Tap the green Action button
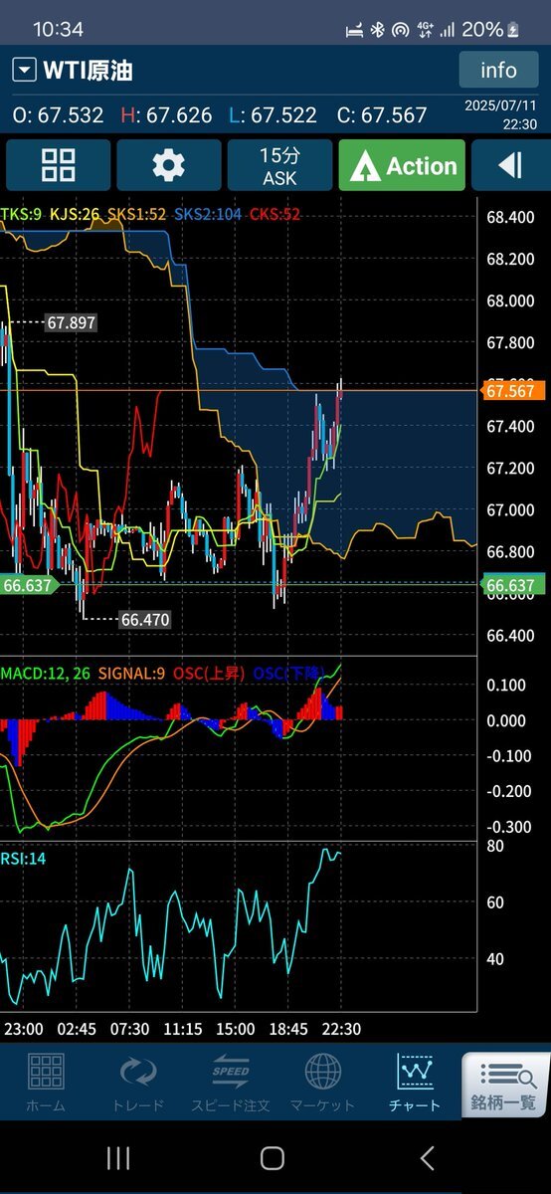 pos(402,165)
